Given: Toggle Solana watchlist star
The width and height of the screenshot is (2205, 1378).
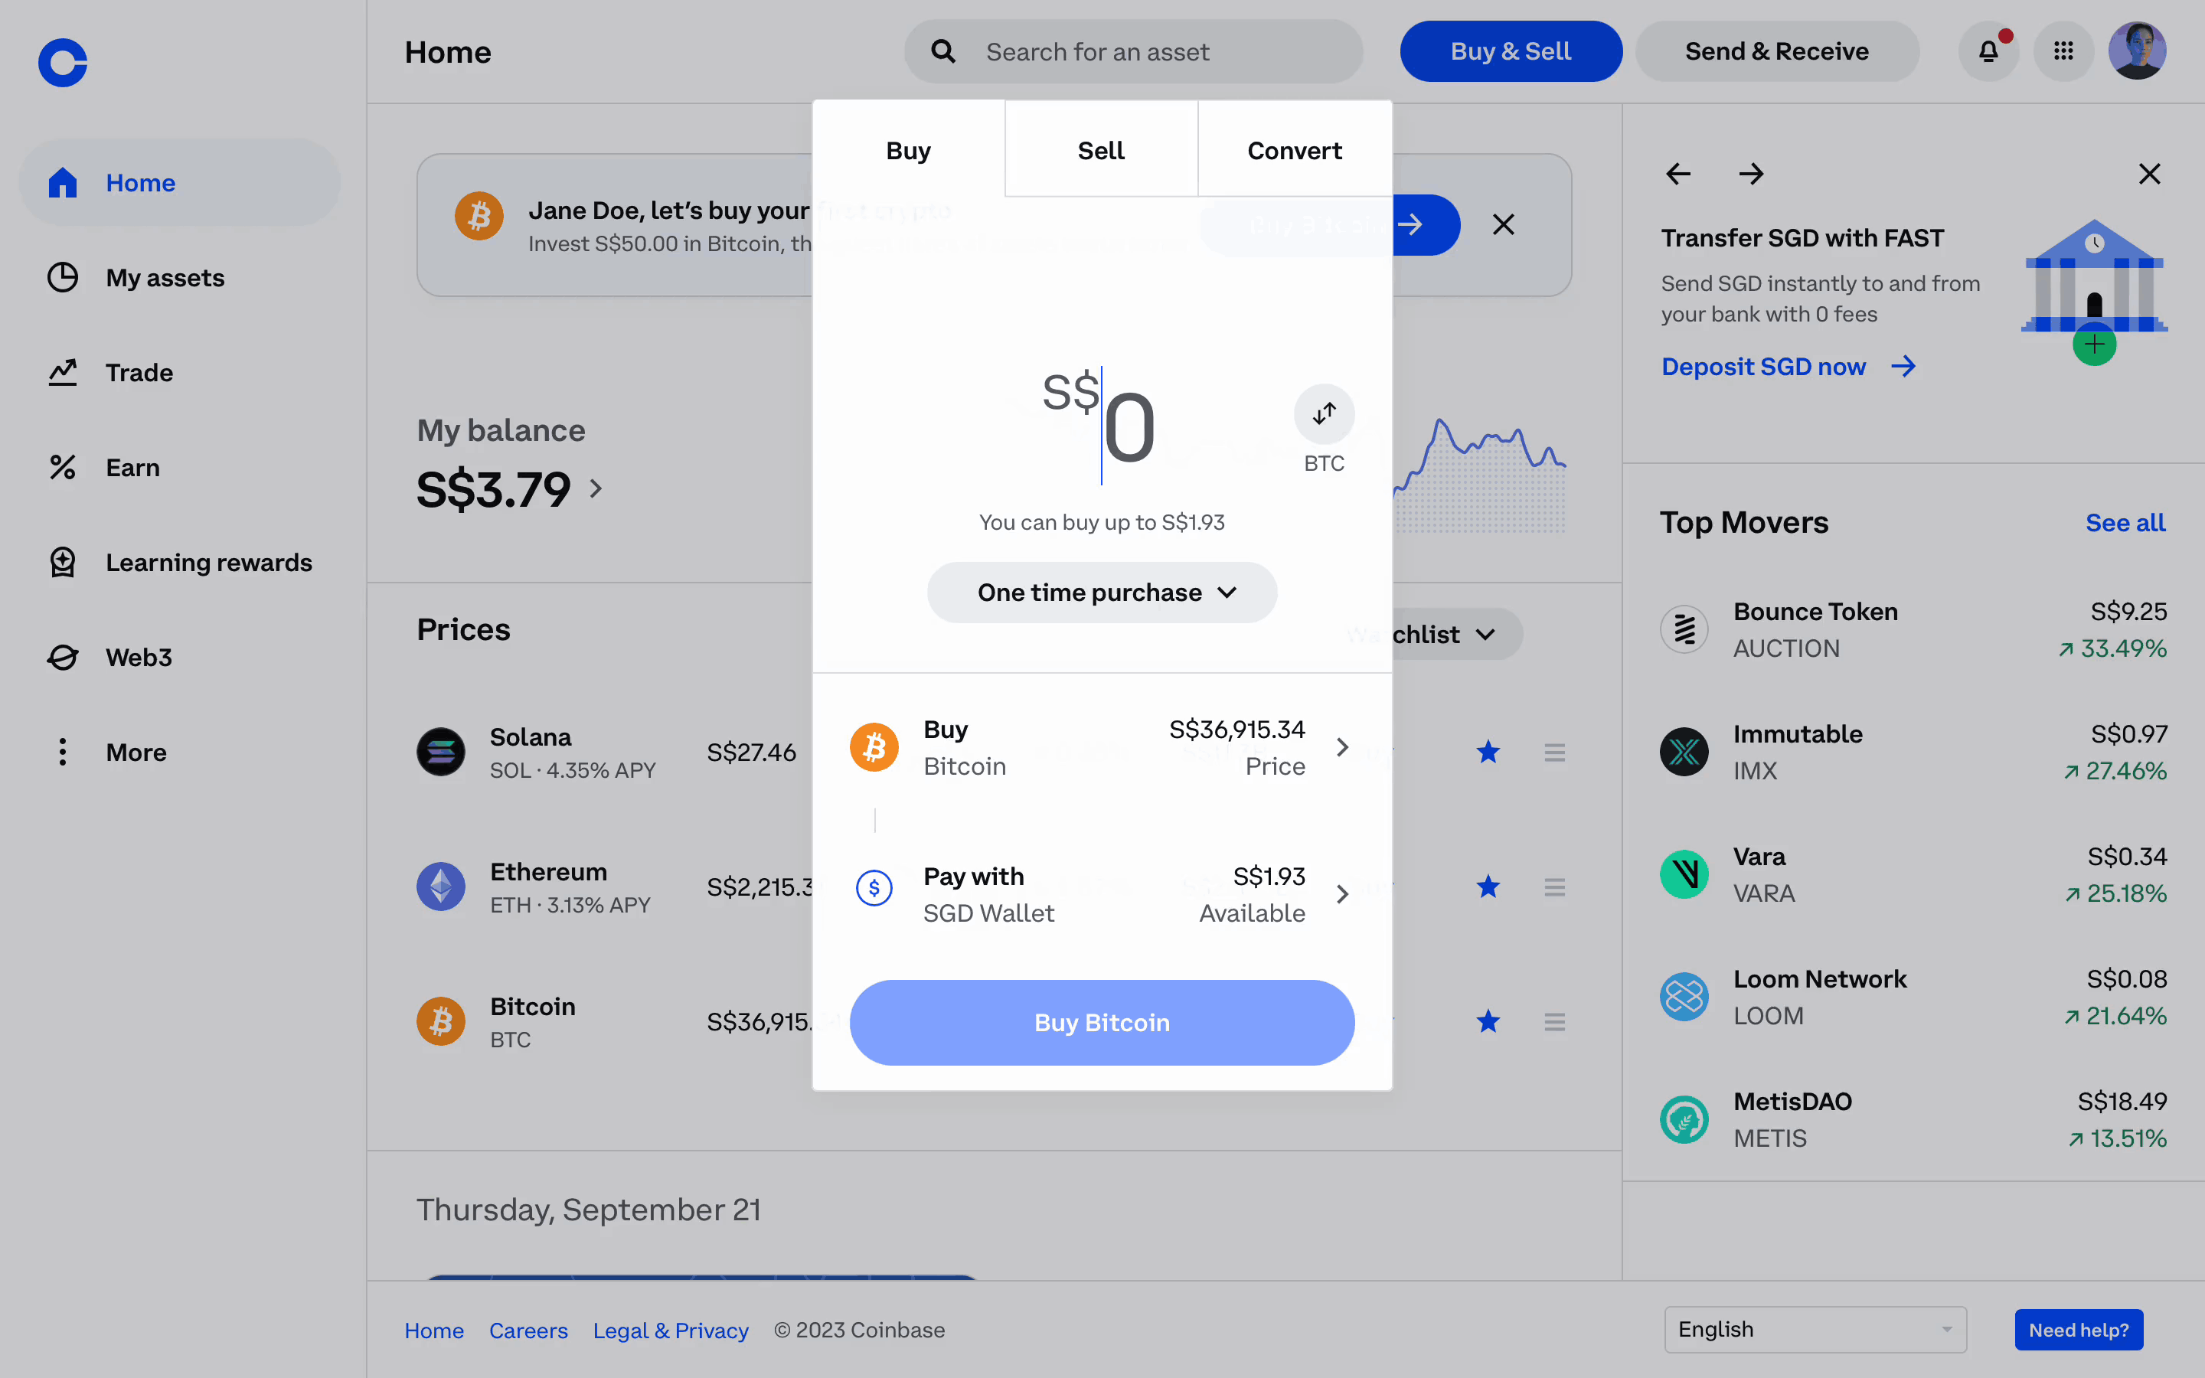Looking at the screenshot, I should click(1488, 753).
